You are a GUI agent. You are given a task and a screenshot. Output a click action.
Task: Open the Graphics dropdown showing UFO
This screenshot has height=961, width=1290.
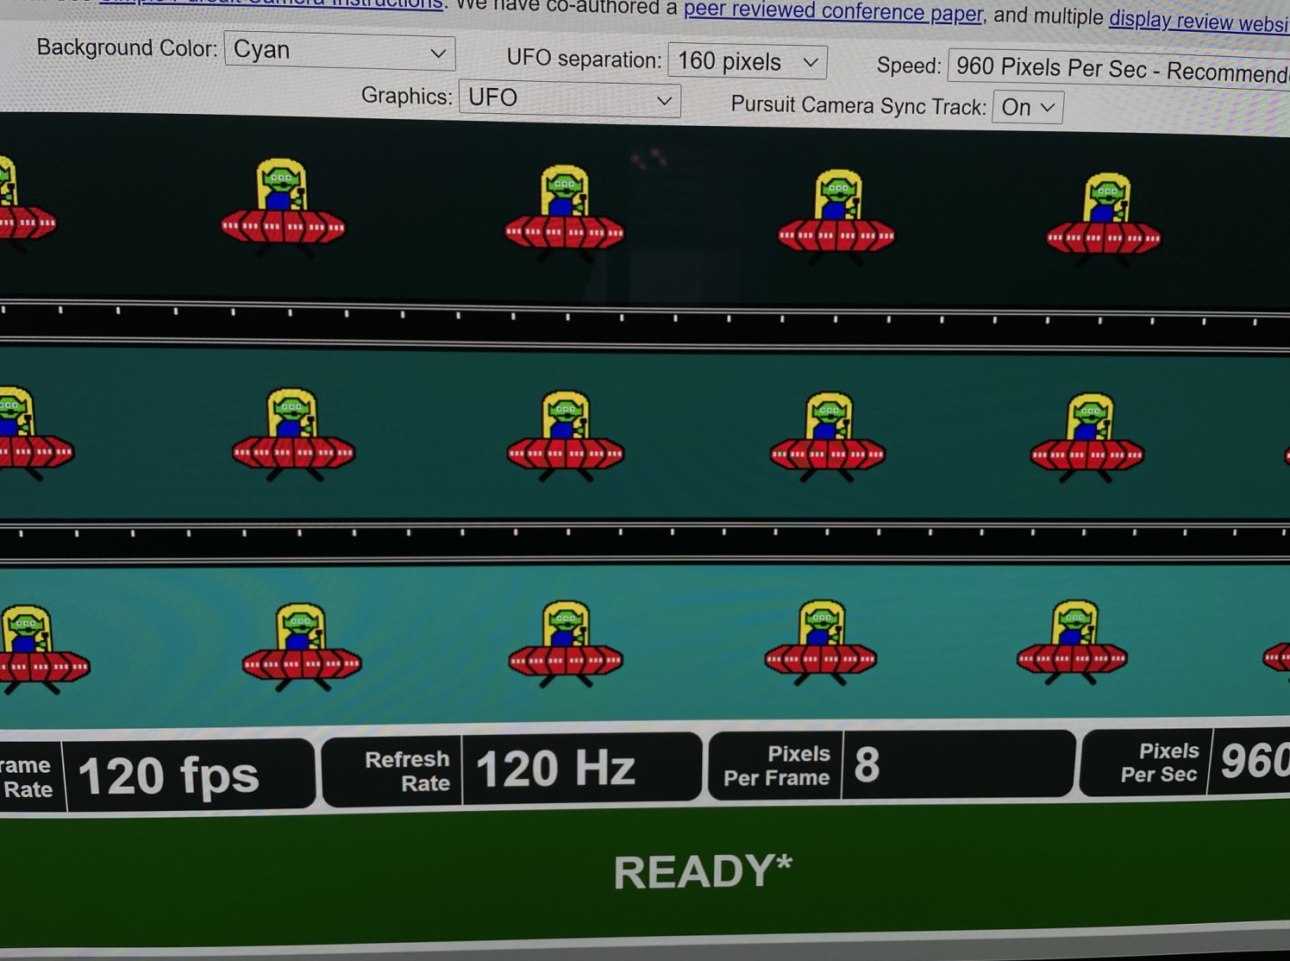pyautogui.click(x=570, y=98)
